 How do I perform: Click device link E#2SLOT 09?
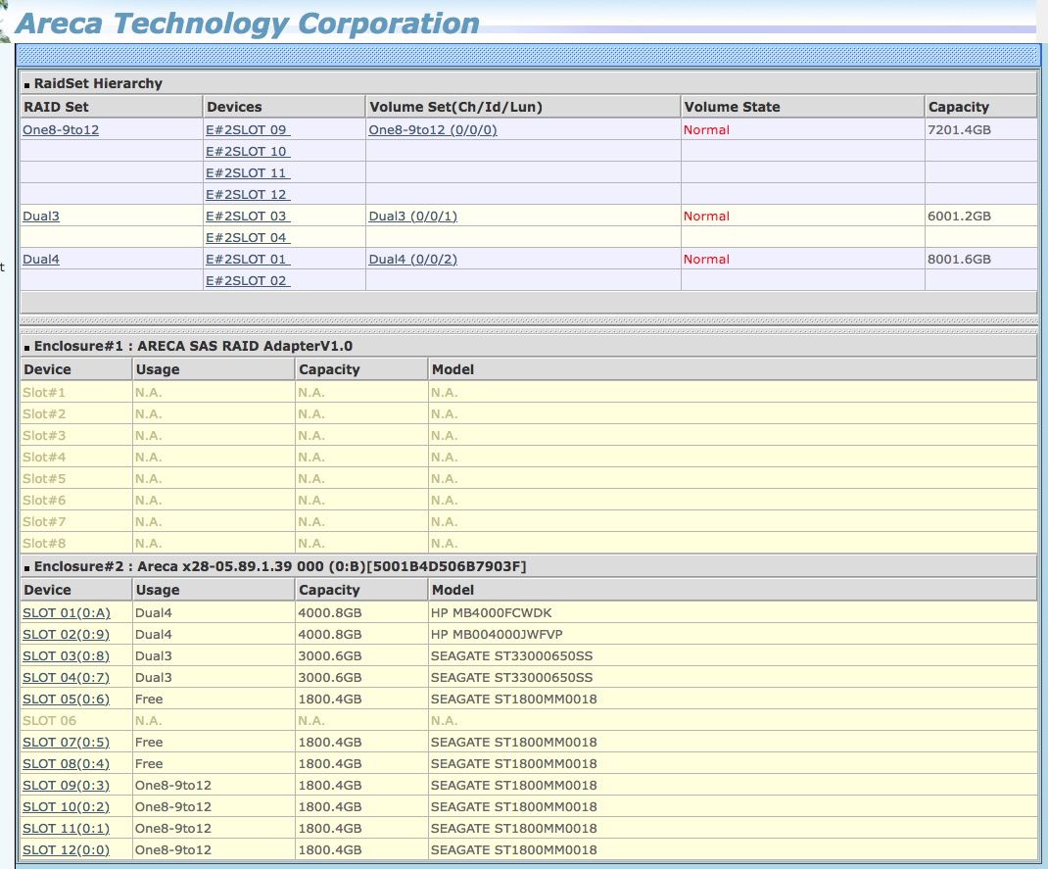click(247, 129)
